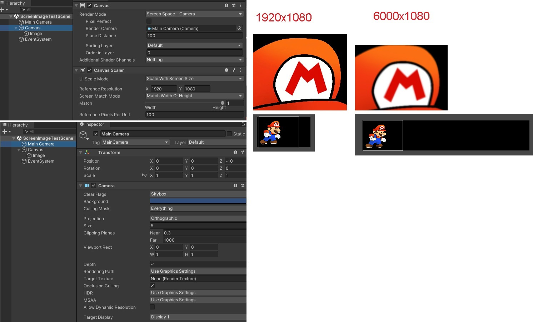Collapse Canvas in the top Hierarchy
The image size is (533, 322).
coord(16,28)
